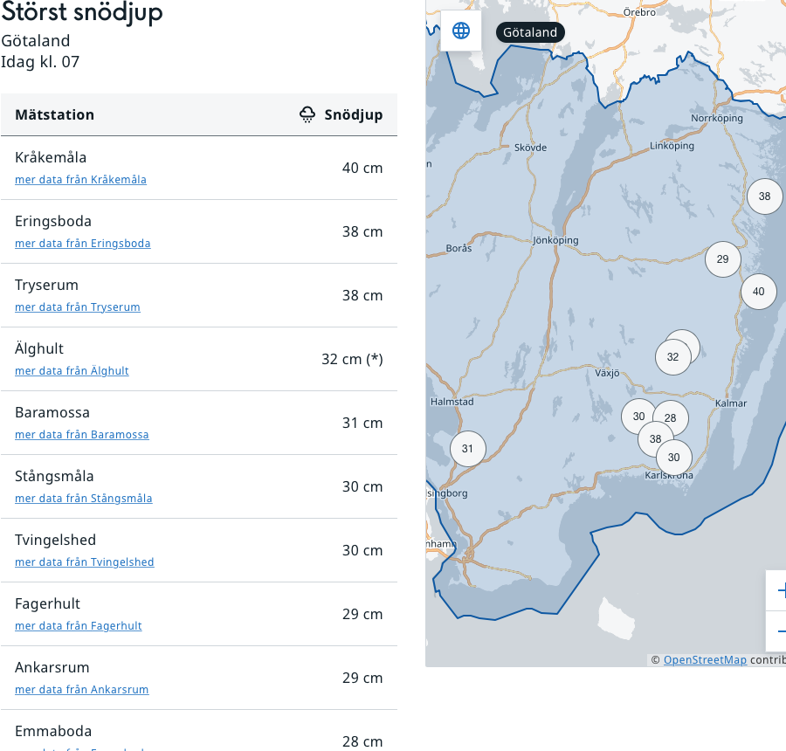786x751 pixels.
Task: Click the 29 marker on the map
Action: point(722,259)
